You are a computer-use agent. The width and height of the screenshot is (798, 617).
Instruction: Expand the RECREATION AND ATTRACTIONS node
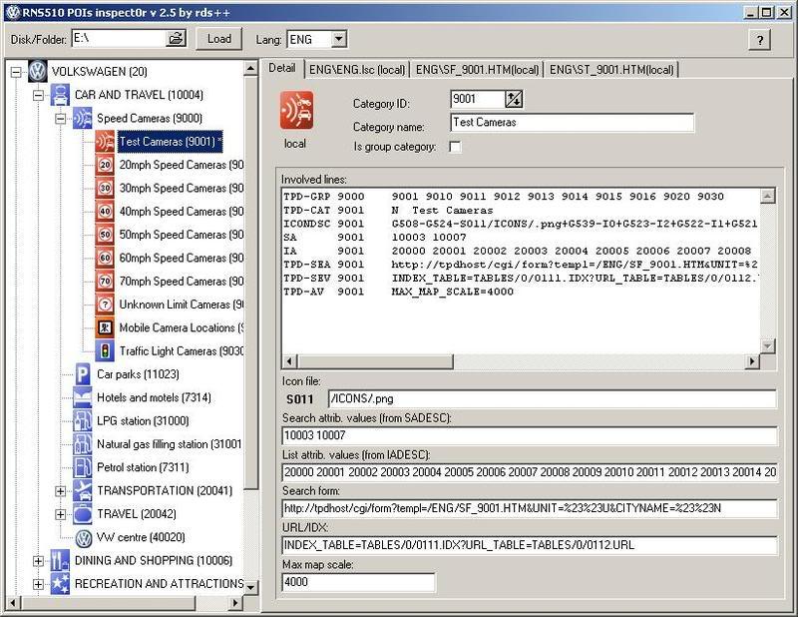38,584
